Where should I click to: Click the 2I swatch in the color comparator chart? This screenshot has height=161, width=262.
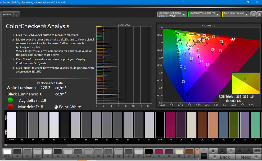click(245, 125)
